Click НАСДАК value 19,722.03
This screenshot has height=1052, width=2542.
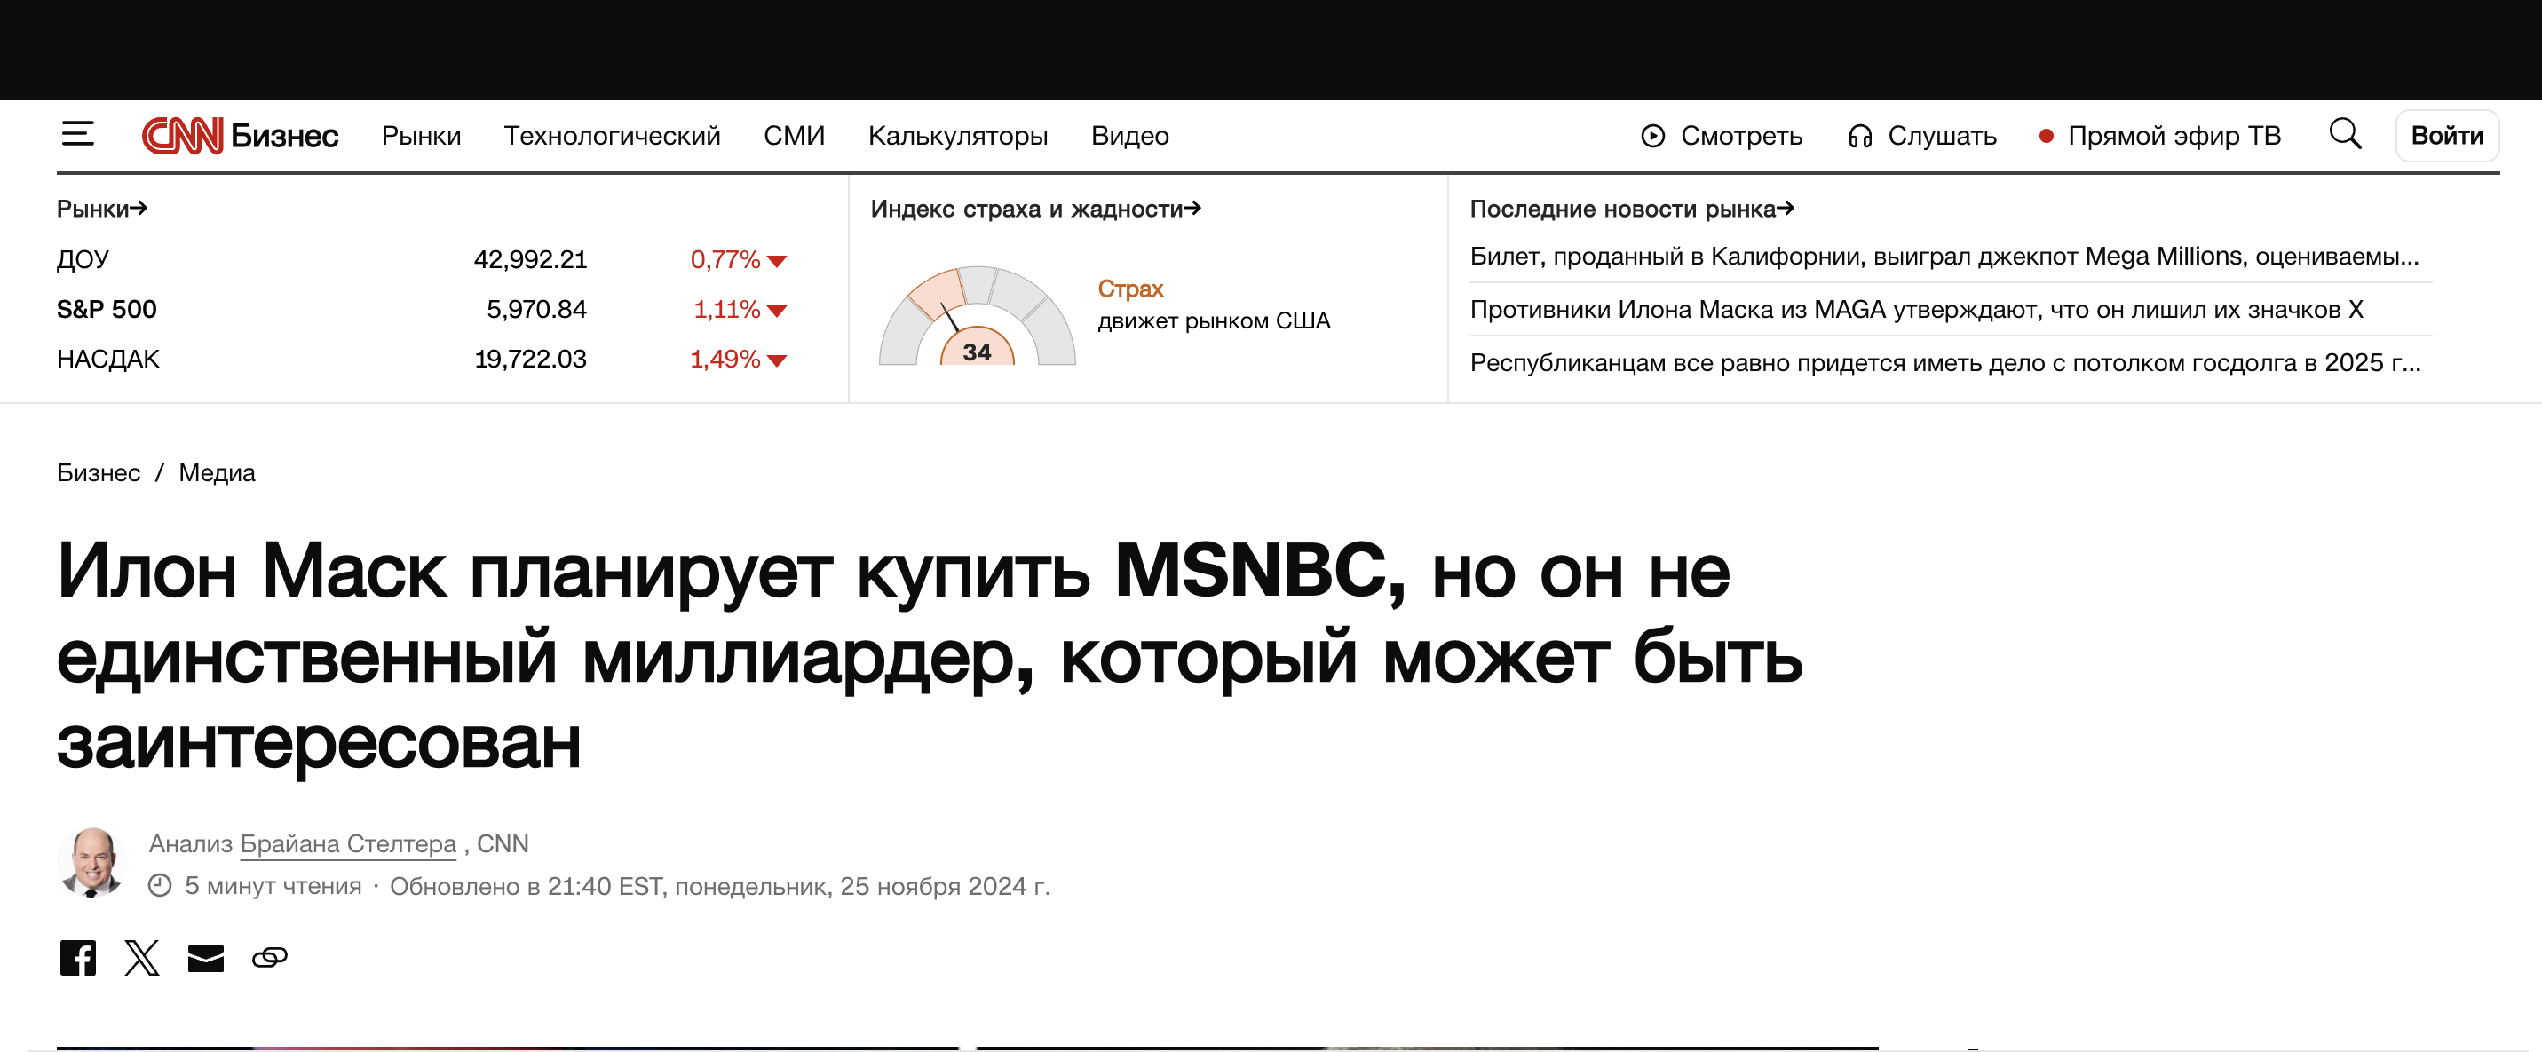(x=531, y=360)
